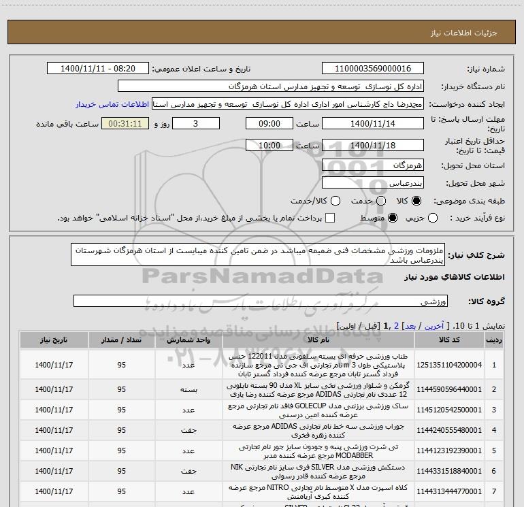Click item code 1145120542500001
This screenshot has height=507, width=524.
449,410
